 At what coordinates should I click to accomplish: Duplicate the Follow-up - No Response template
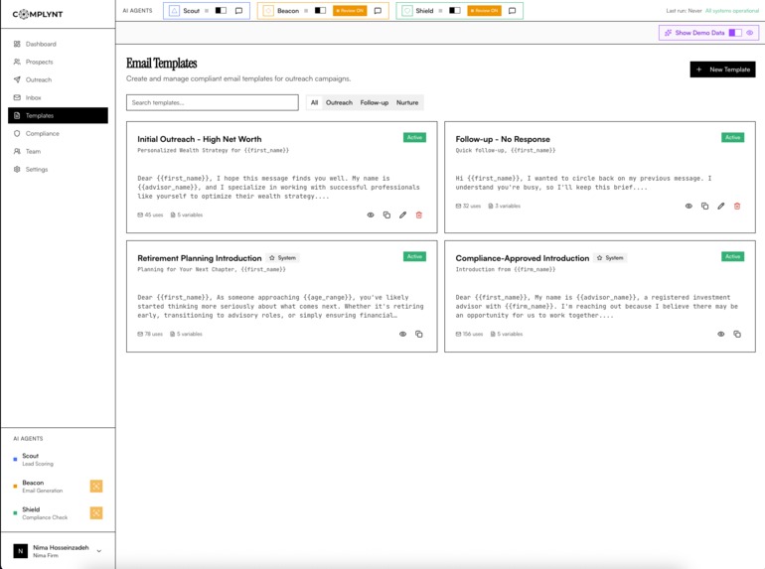[x=705, y=207]
